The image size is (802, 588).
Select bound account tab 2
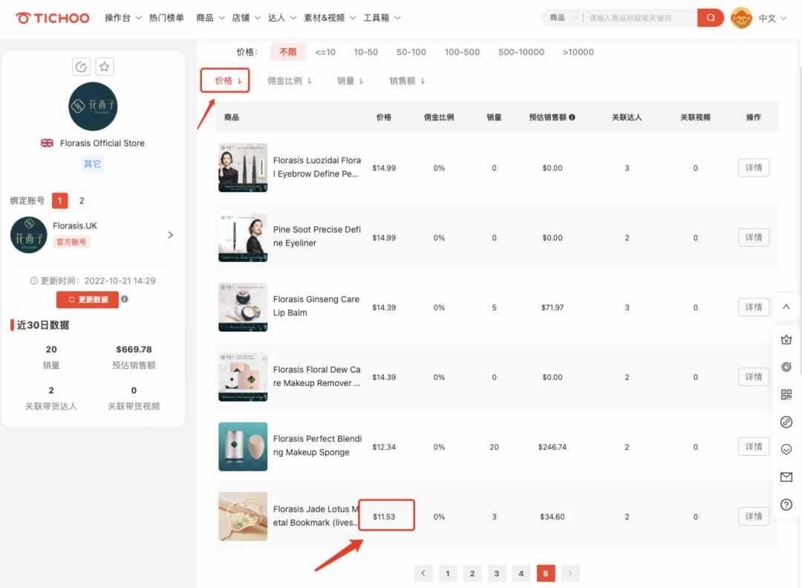pos(82,200)
